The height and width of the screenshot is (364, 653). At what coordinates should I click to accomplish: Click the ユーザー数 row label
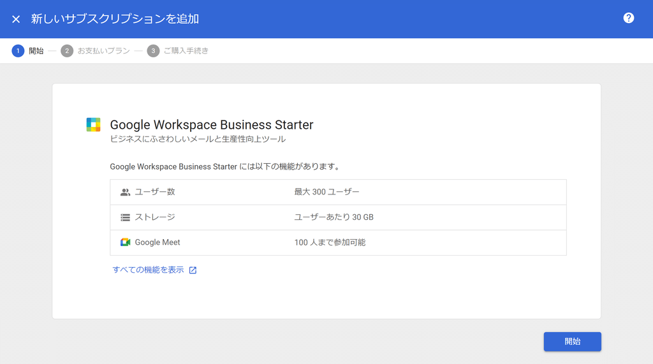[155, 192]
